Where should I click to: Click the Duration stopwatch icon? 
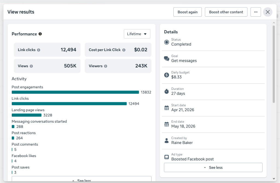(x=167, y=91)
